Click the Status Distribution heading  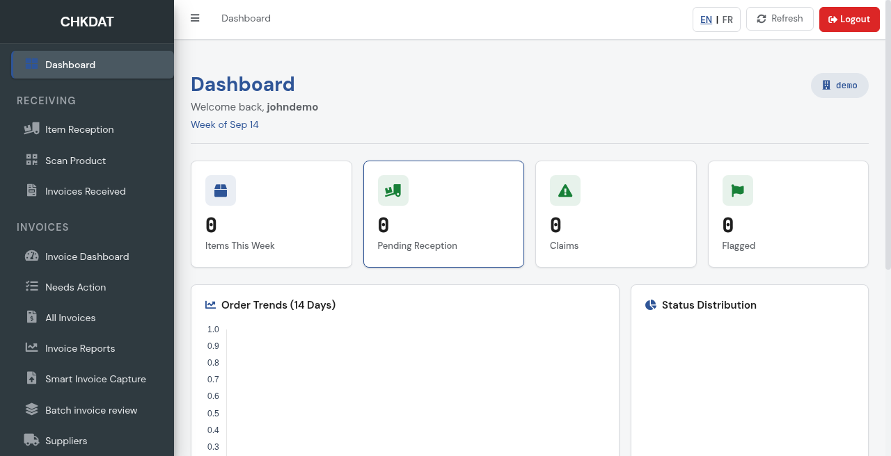(709, 304)
